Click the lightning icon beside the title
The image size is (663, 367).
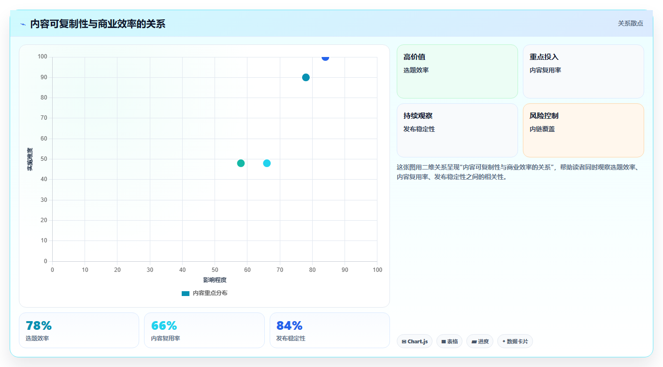[23, 24]
